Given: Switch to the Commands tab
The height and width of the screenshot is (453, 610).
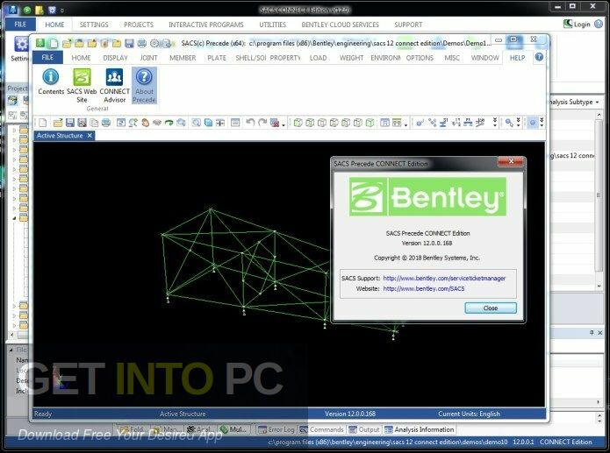Looking at the screenshot, I should click(322, 429).
